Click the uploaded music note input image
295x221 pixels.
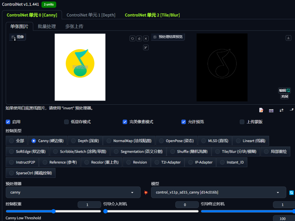(80, 67)
